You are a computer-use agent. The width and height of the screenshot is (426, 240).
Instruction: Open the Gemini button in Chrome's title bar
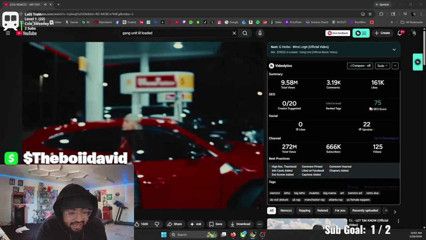(382, 5)
